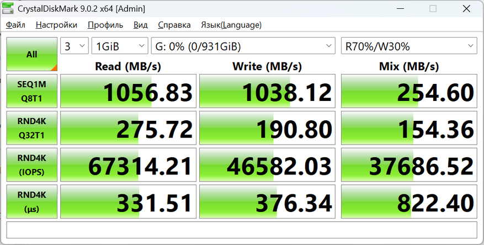The image size is (484, 245).
Task: Select the RND4K mix value 154.36
Action: point(409,128)
